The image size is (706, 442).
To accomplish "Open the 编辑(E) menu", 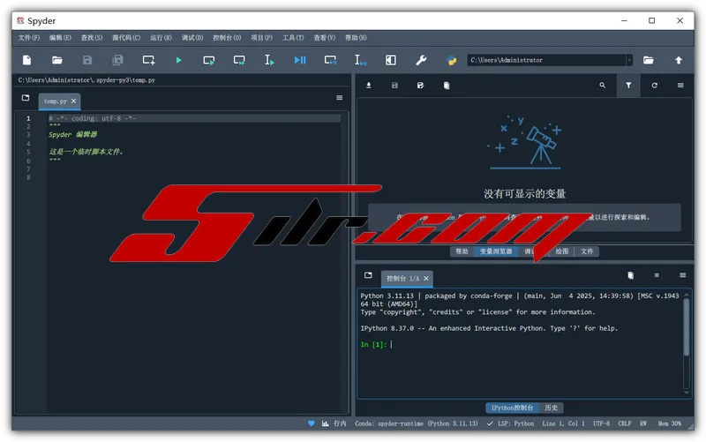I will point(60,38).
